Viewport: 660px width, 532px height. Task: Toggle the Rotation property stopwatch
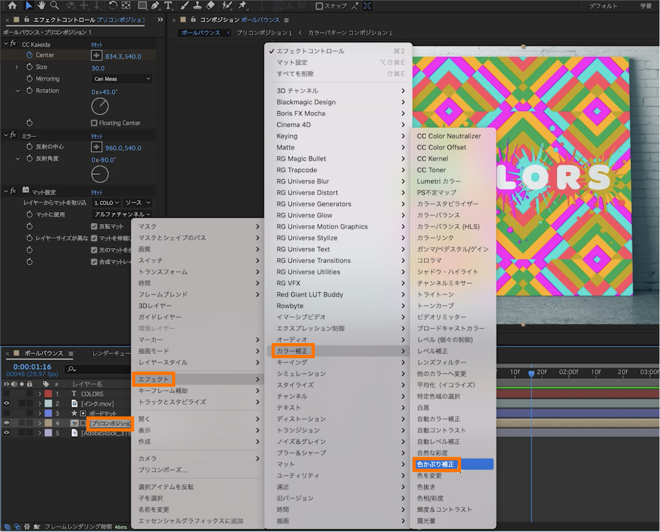tap(29, 91)
